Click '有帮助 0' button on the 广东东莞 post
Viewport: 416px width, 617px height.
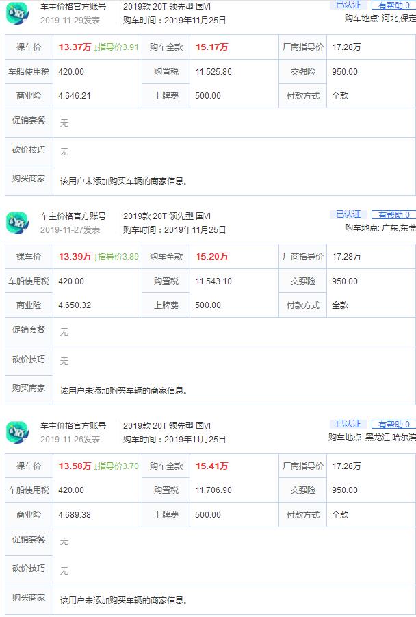(x=393, y=214)
